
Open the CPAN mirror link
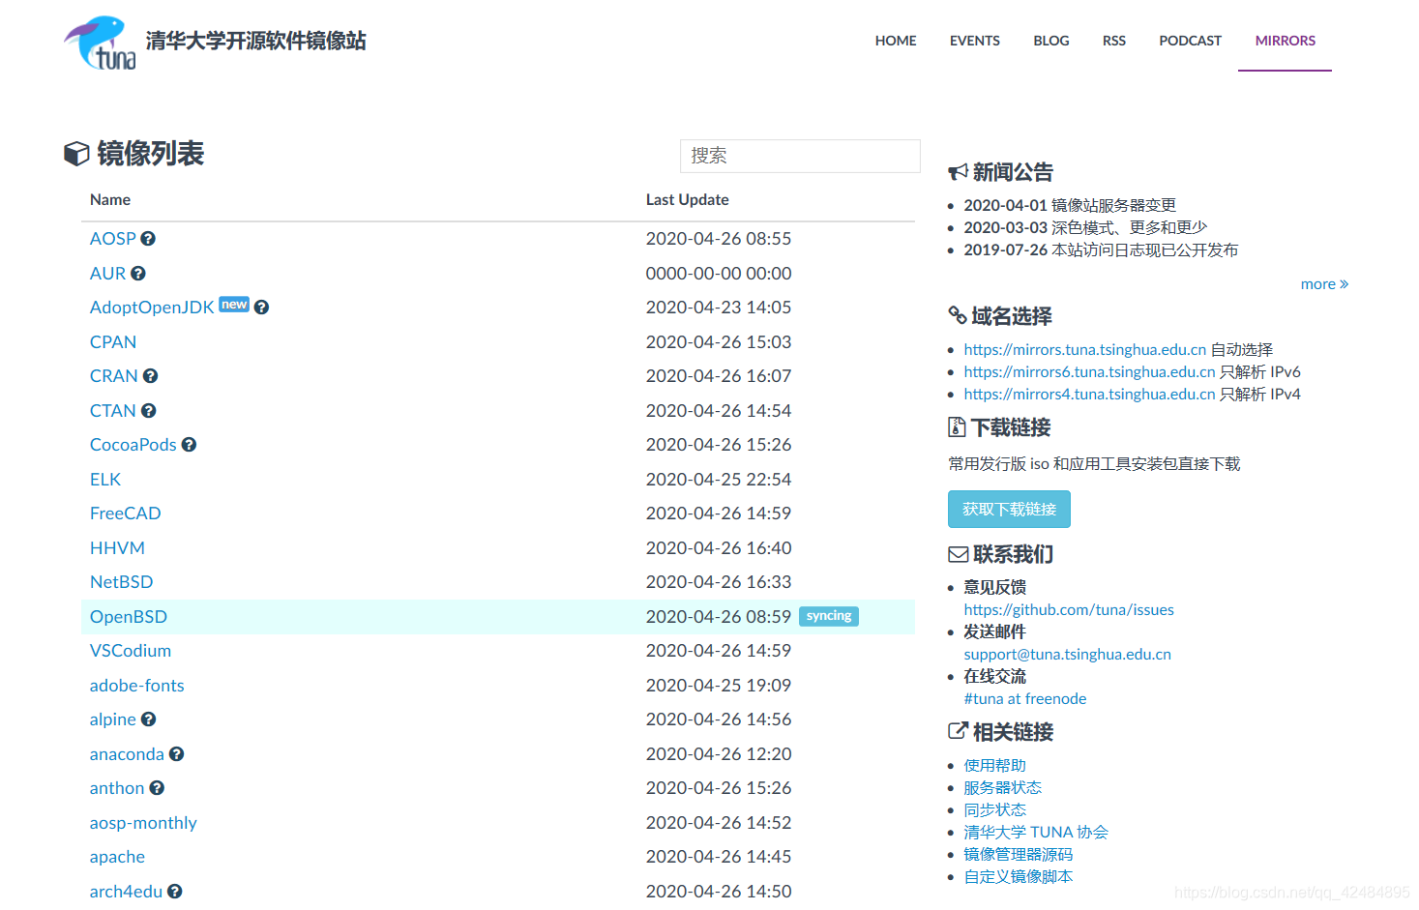(113, 342)
